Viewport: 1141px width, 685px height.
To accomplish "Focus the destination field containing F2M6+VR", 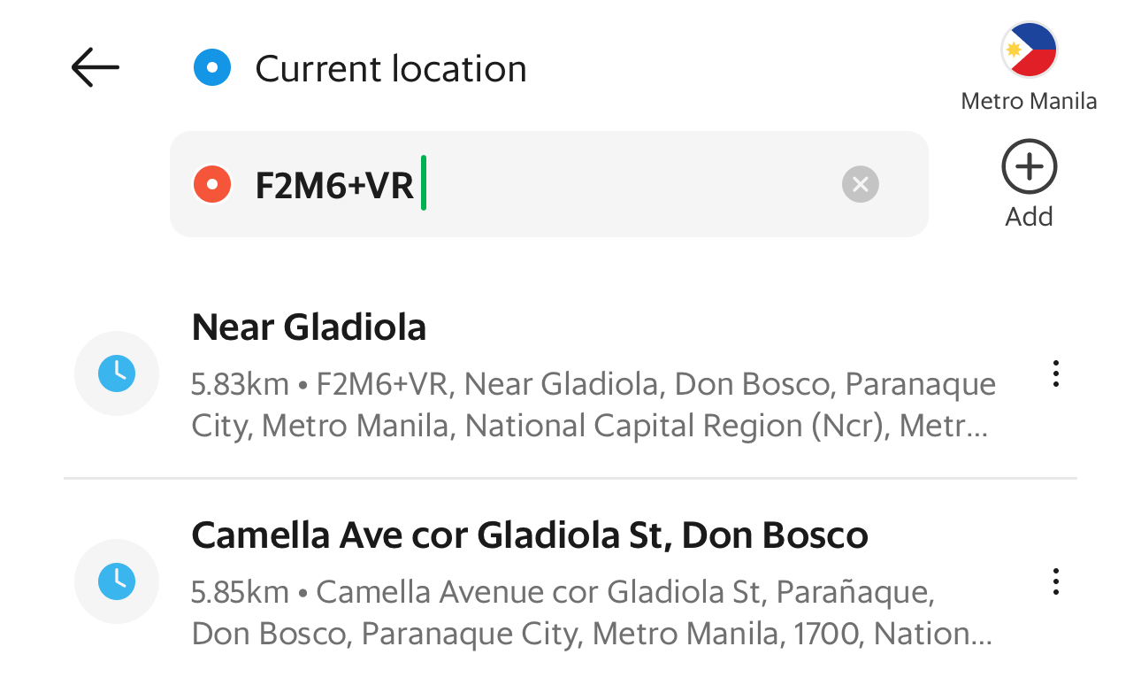I will 548,184.
